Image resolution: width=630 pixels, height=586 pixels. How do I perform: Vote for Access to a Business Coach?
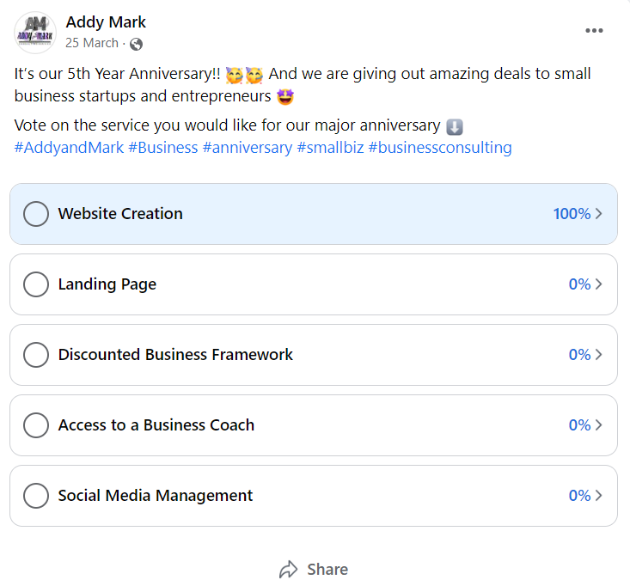[36, 425]
